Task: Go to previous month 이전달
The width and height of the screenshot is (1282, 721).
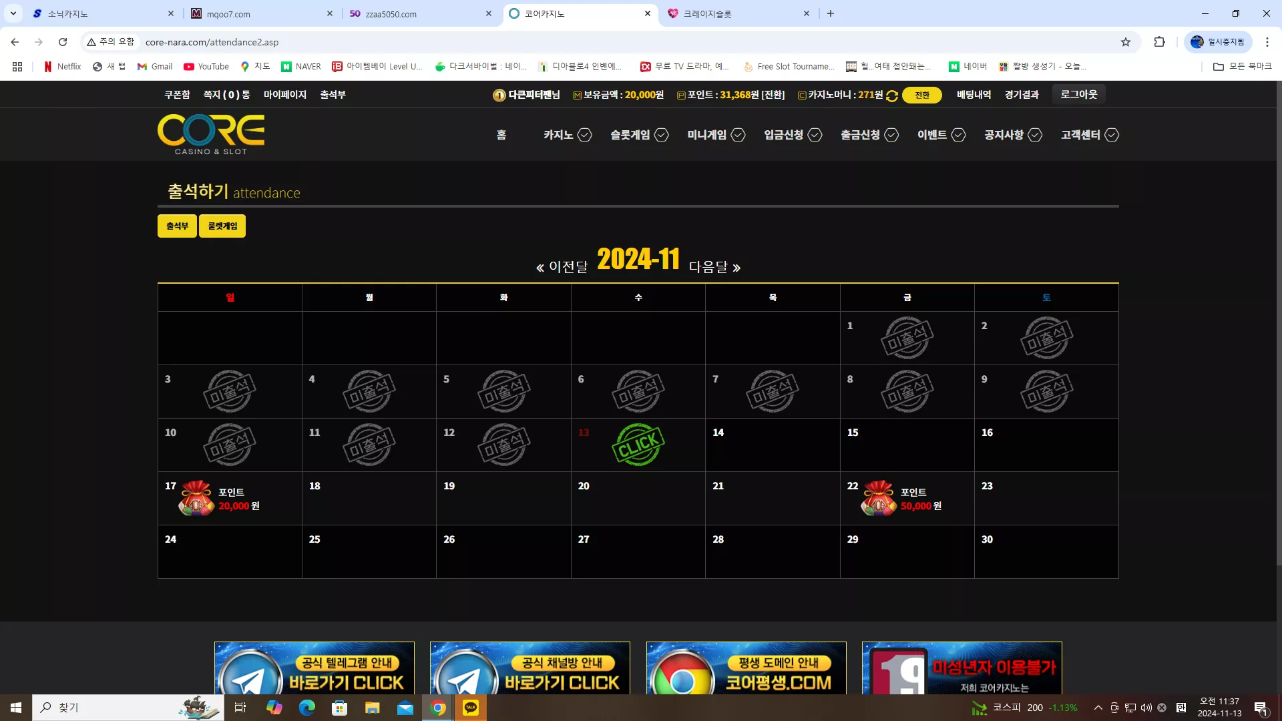Action: 562,267
